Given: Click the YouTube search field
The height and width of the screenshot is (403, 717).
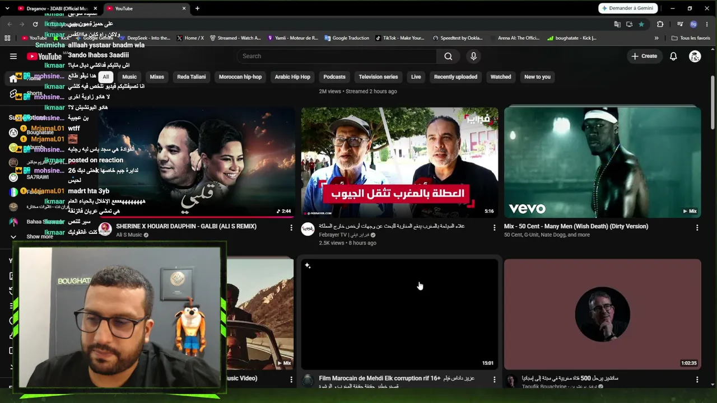Looking at the screenshot, I should coord(337,56).
